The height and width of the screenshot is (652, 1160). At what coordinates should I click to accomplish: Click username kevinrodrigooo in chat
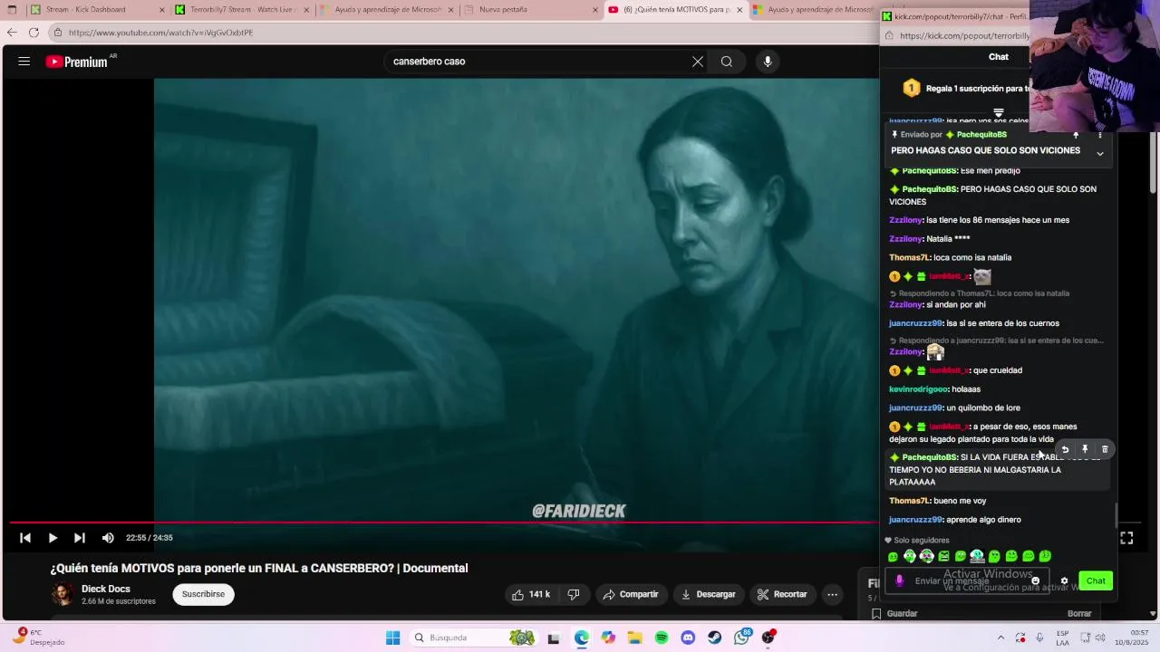click(918, 389)
